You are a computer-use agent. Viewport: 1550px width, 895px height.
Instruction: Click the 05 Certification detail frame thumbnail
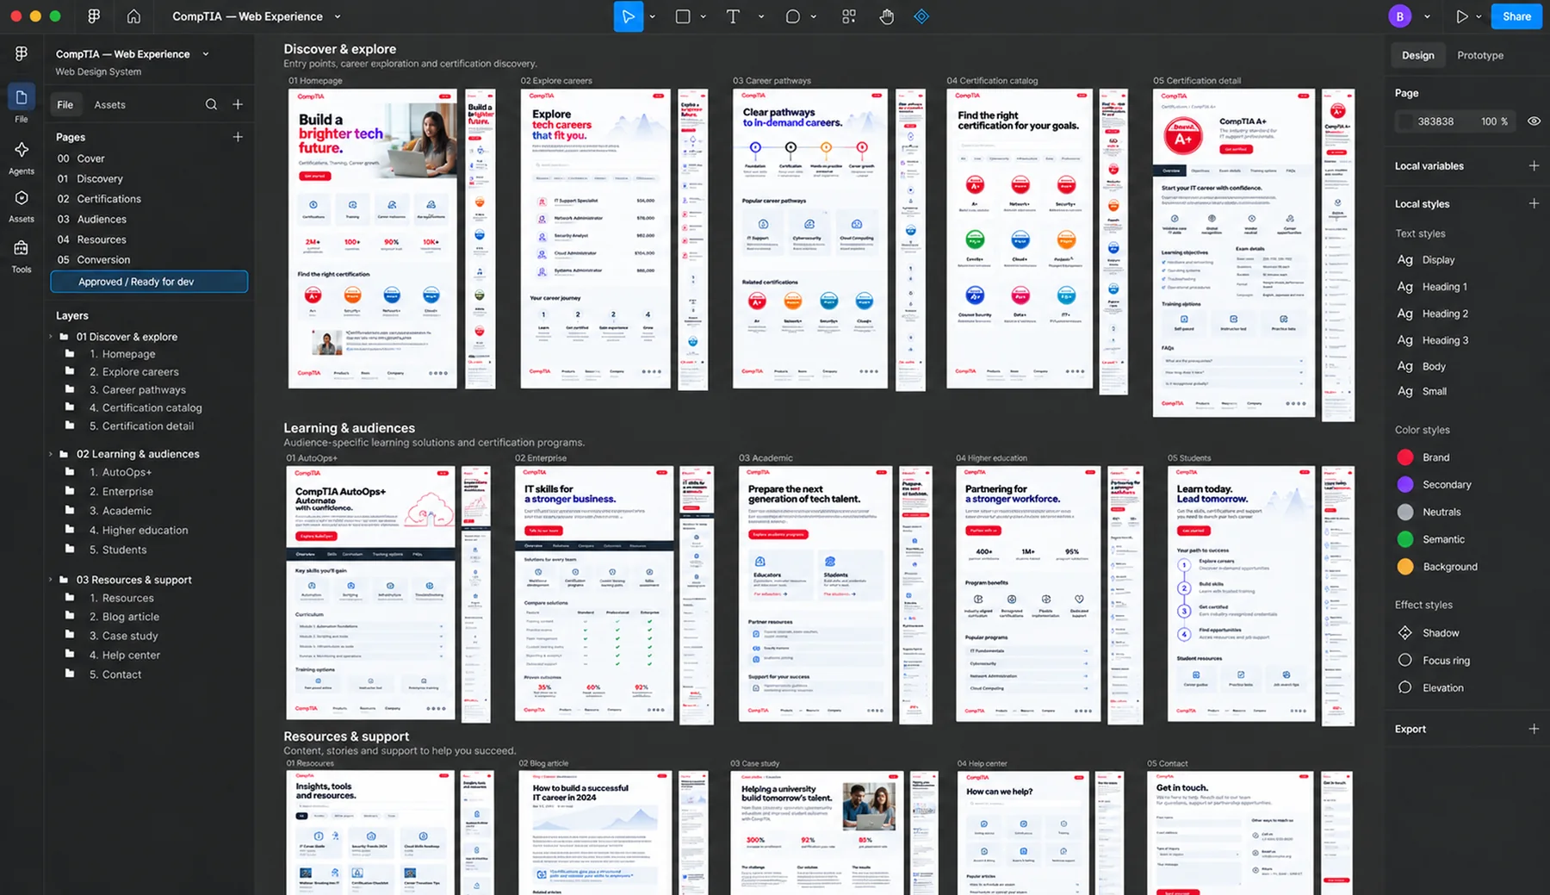(x=1234, y=253)
